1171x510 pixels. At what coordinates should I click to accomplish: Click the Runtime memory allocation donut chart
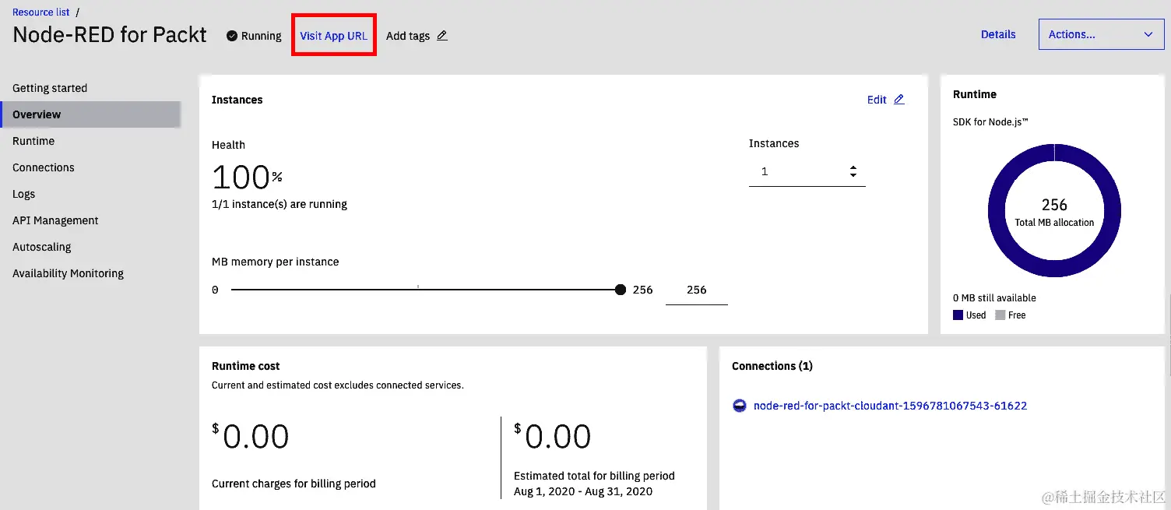pos(1054,211)
